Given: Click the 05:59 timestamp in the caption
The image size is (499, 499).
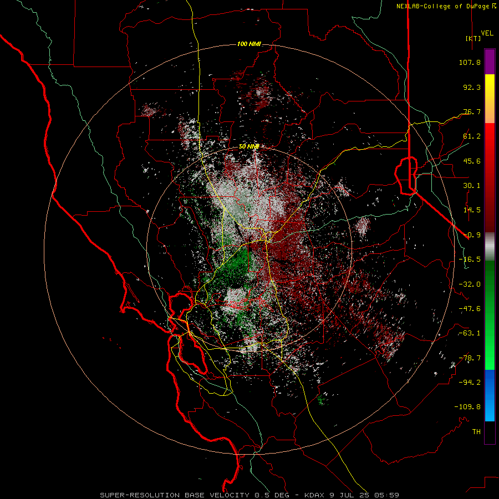Looking at the screenshot, I should (386, 495).
